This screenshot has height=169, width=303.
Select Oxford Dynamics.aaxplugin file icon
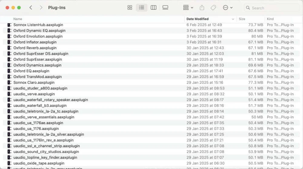click(x=9, y=65)
